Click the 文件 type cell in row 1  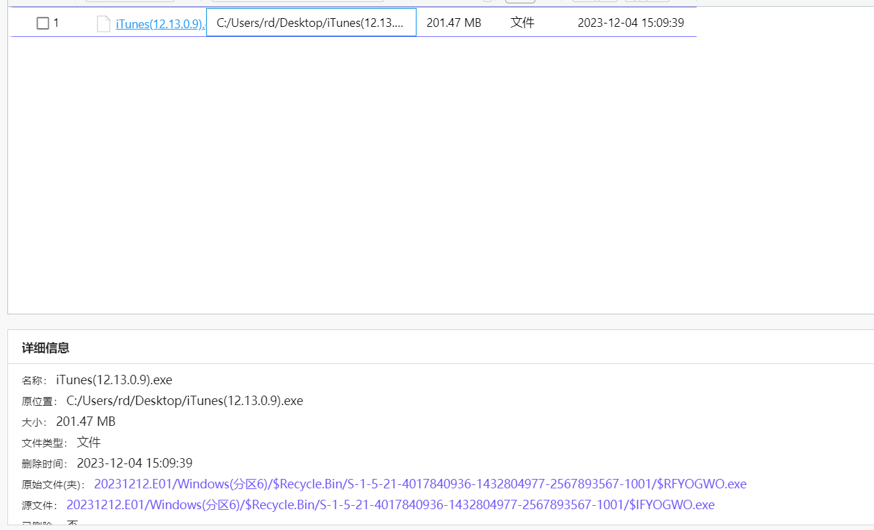pos(523,23)
